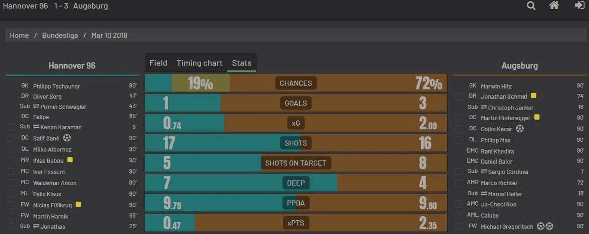Click the Home breadcrumb link

(x=19, y=35)
